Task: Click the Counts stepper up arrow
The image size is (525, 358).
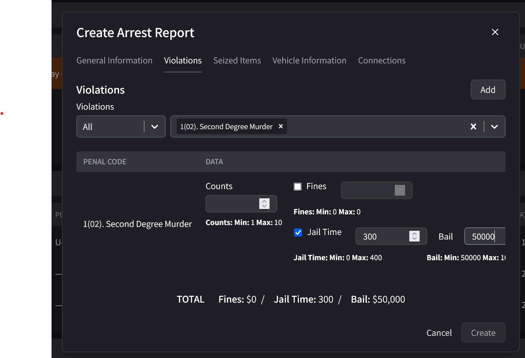Action: click(264, 201)
